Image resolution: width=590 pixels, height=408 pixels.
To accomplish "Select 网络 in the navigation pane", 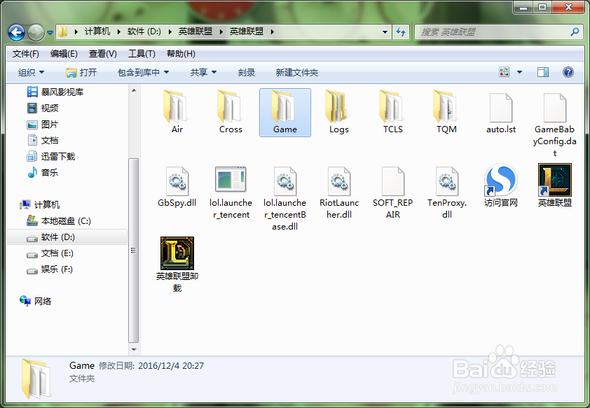I will [35, 302].
